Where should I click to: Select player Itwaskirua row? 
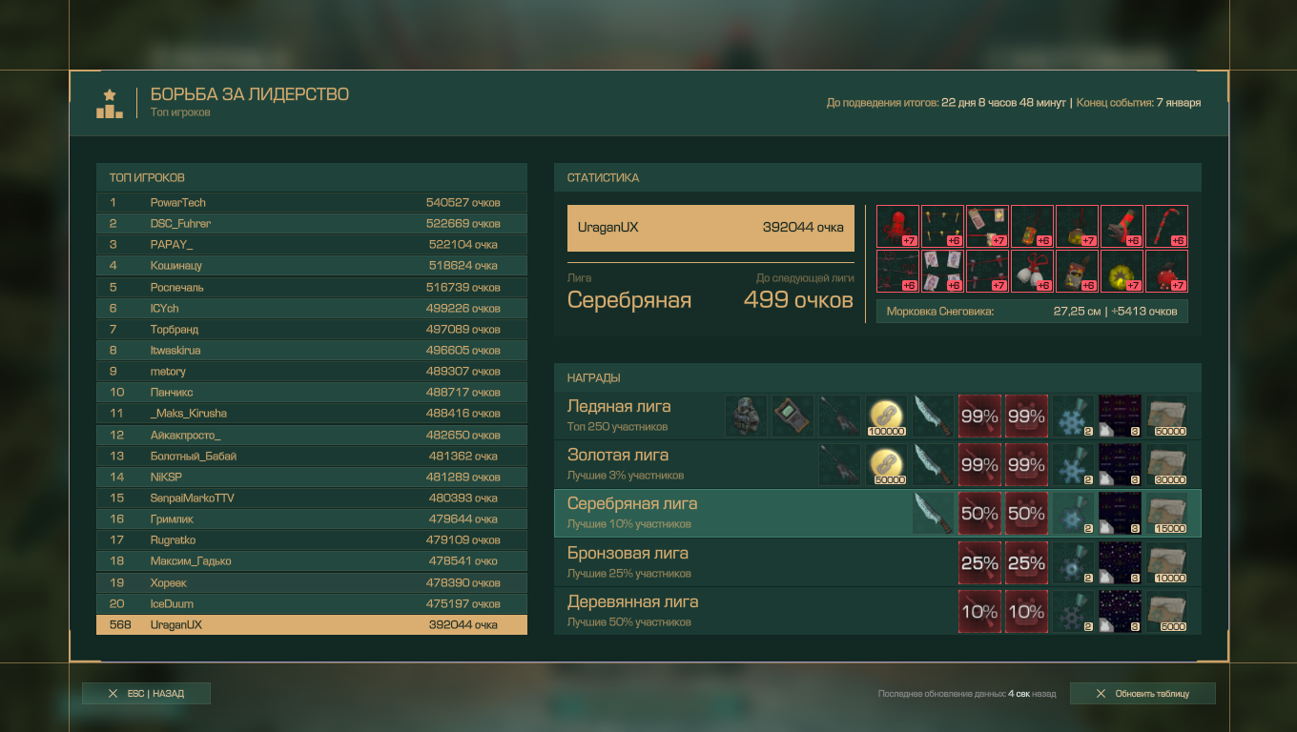312,350
